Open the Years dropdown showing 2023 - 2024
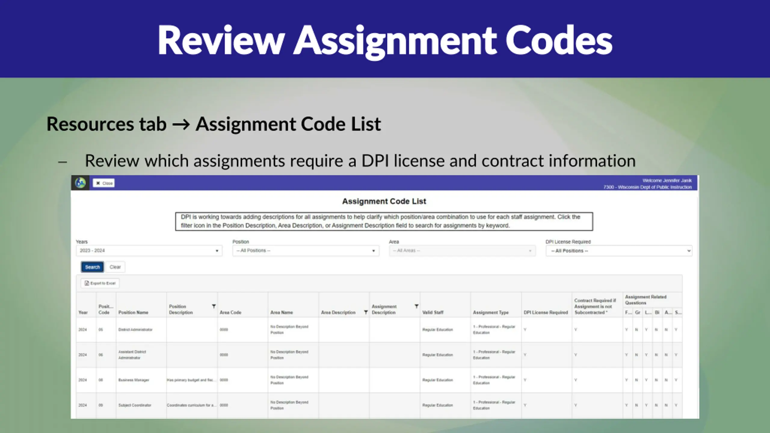Viewport: 770px width, 433px height. (149, 251)
